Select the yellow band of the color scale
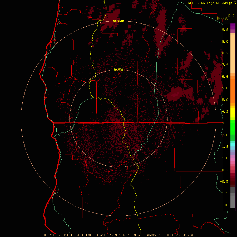Image resolution: width=237 pixels, height=237 pixels. coord(233,113)
